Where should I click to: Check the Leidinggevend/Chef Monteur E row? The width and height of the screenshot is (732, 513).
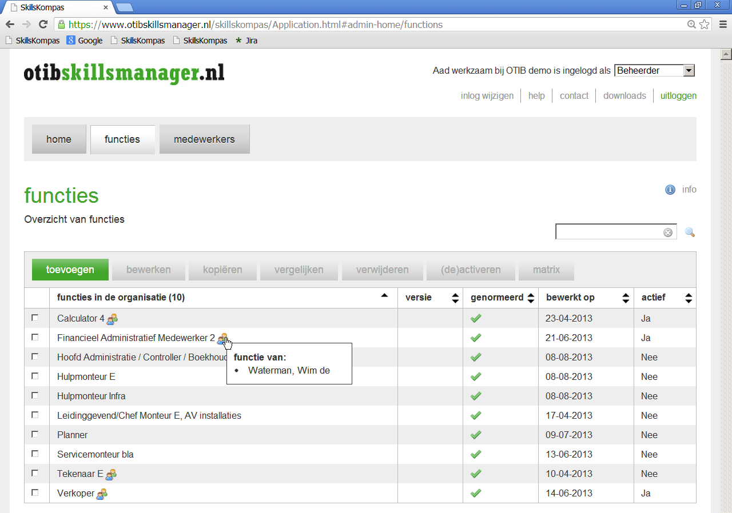click(35, 415)
